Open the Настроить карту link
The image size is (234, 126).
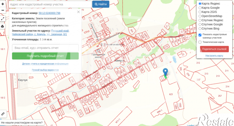pyautogui.click(x=214, y=55)
